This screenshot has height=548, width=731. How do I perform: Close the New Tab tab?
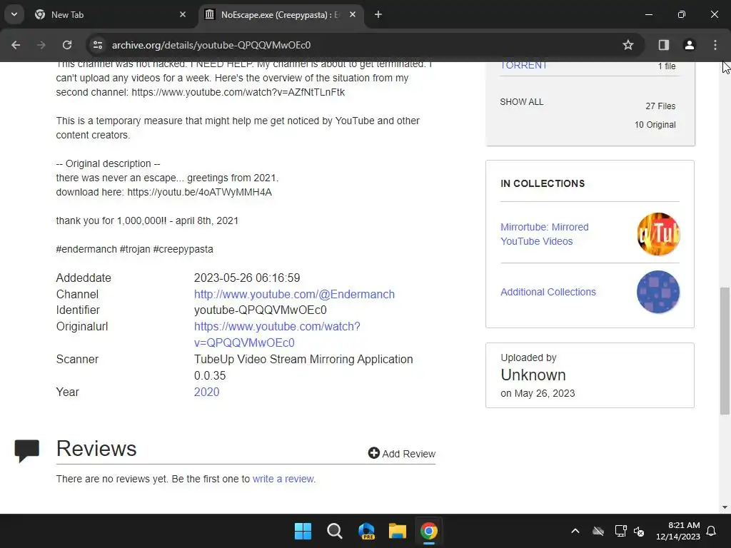tap(183, 14)
